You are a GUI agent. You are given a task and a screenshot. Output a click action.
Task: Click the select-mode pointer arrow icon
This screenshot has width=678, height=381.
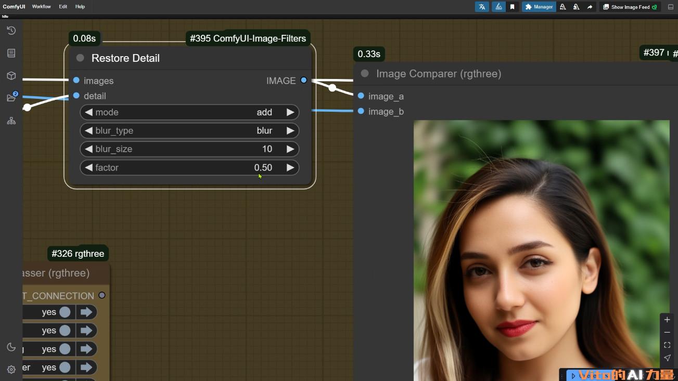[667, 358]
